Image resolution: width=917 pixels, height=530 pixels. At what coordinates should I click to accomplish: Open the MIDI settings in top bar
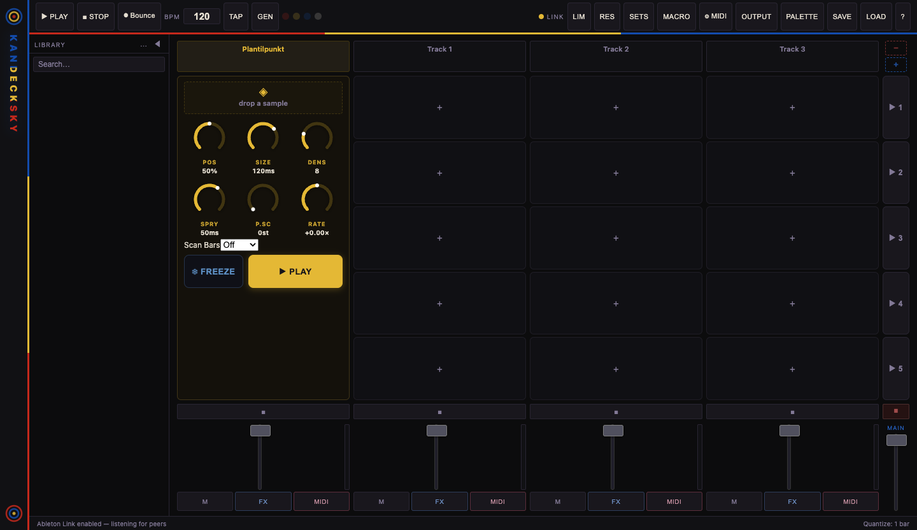tap(716, 17)
